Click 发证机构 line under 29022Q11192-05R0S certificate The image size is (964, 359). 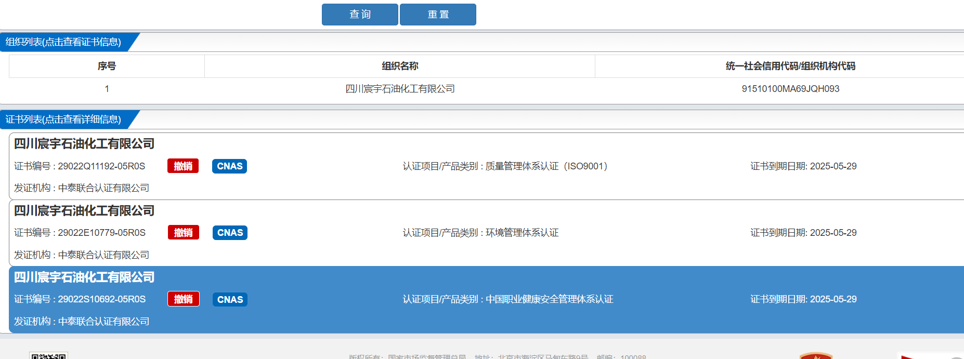tap(82, 188)
